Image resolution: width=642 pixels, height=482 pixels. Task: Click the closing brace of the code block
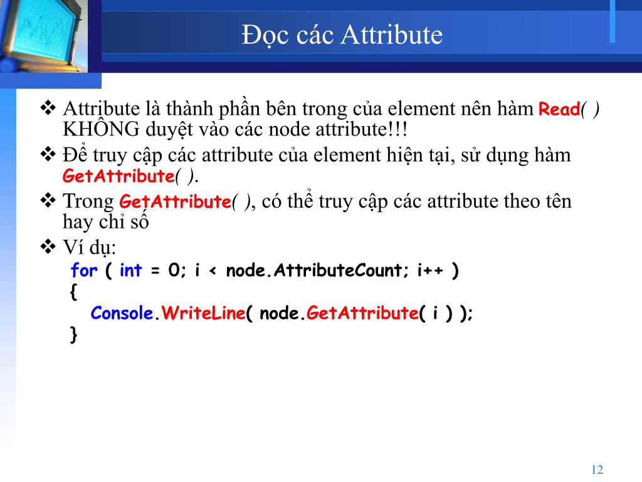click(x=74, y=335)
